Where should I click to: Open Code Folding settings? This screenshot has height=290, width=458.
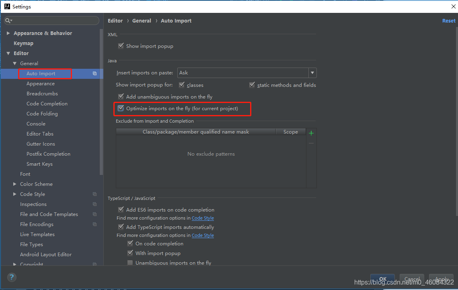[x=42, y=113]
